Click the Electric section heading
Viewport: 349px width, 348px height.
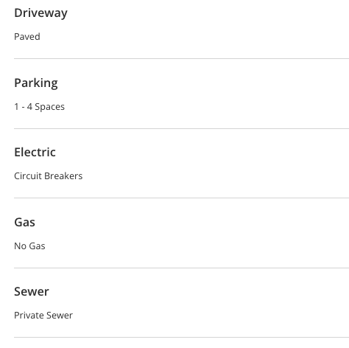35,152
